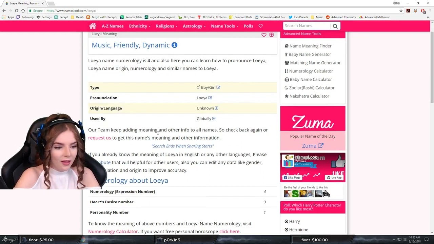Click browser back arrow

4,11
